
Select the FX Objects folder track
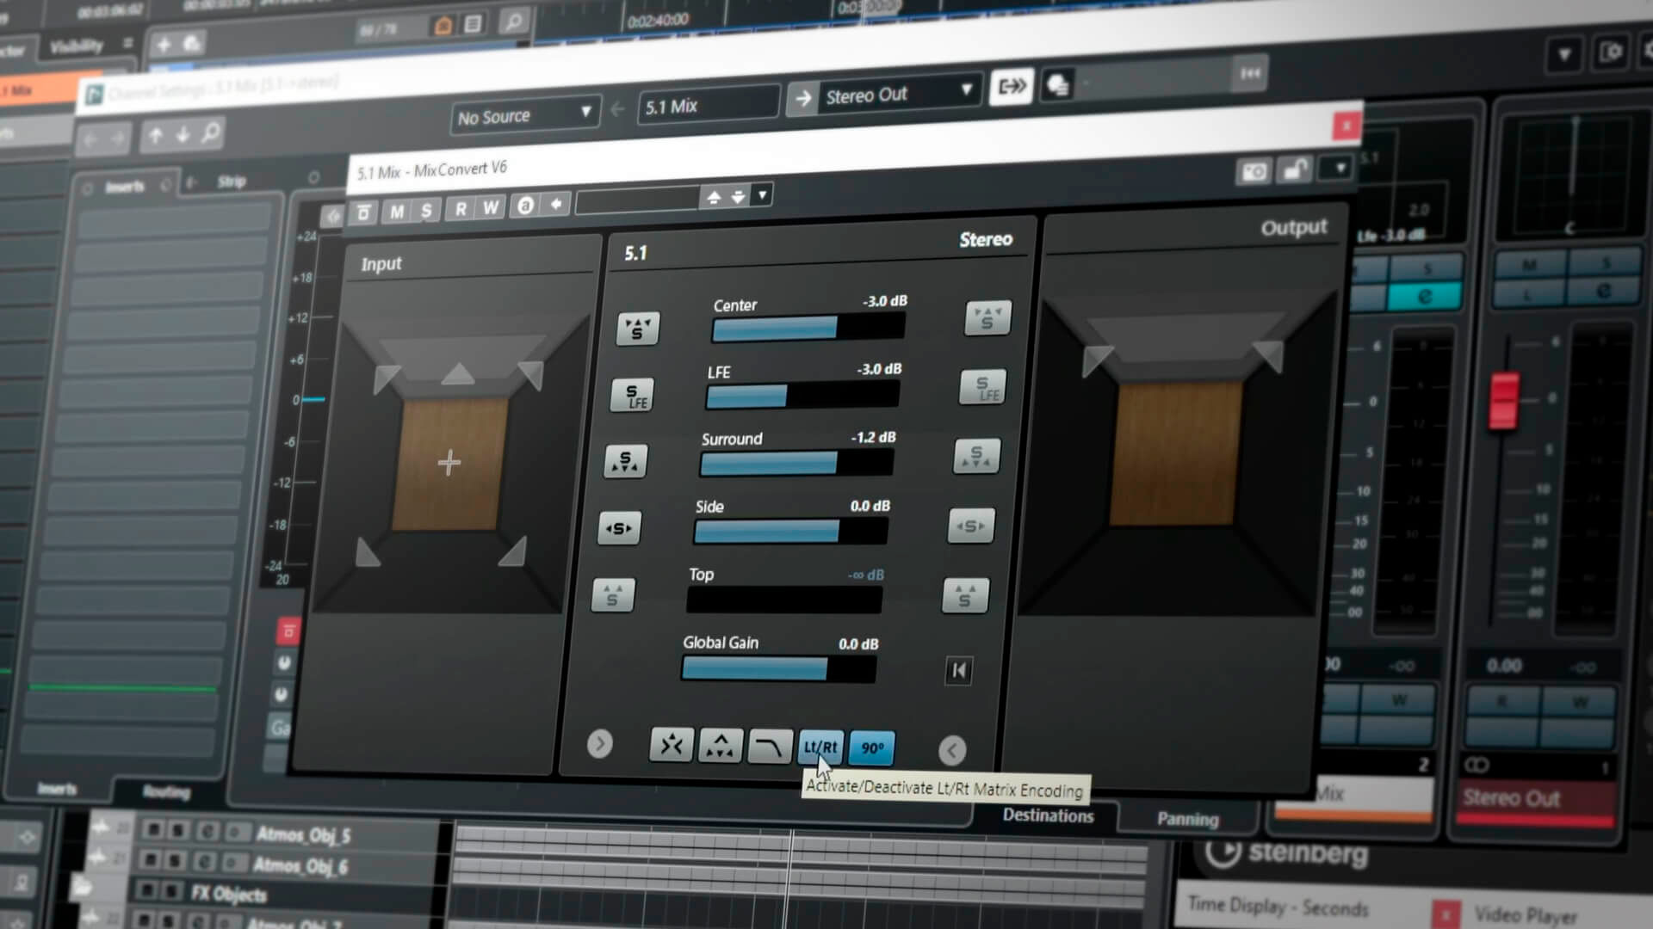coord(229,894)
